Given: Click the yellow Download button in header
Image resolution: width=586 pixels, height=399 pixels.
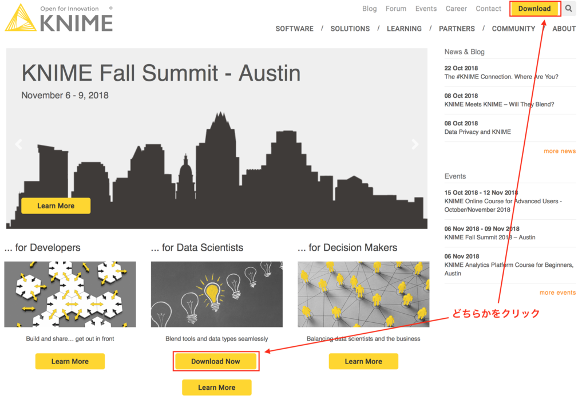Looking at the screenshot, I should (534, 9).
